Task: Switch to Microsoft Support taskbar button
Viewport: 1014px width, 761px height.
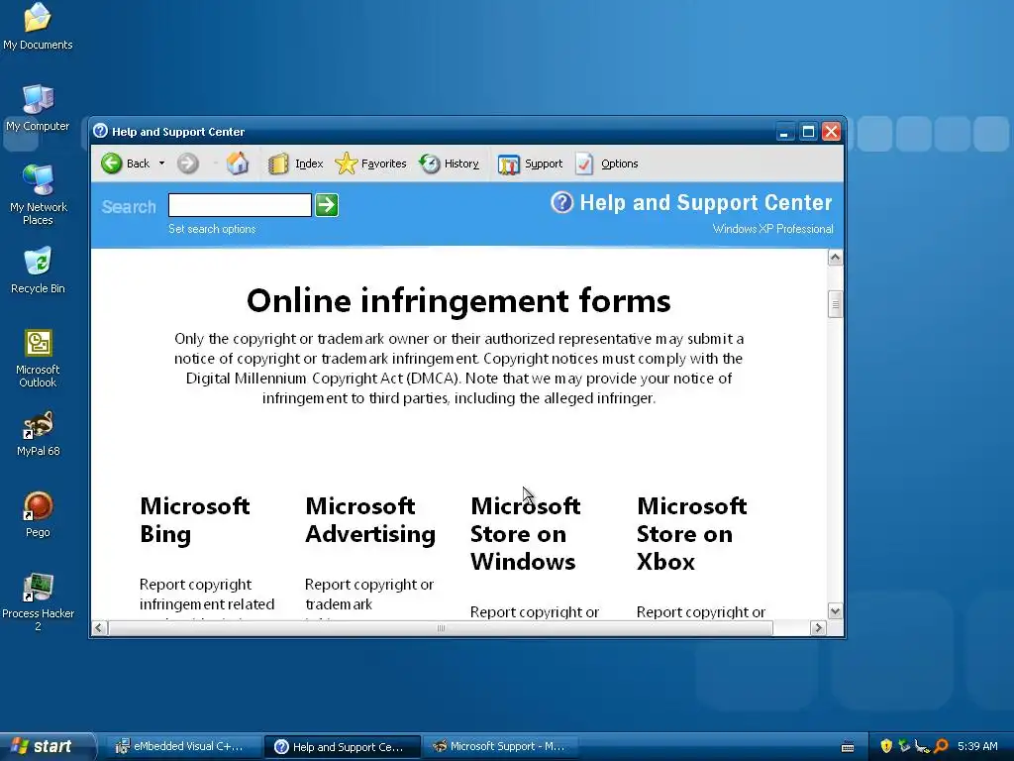Action: (499, 747)
